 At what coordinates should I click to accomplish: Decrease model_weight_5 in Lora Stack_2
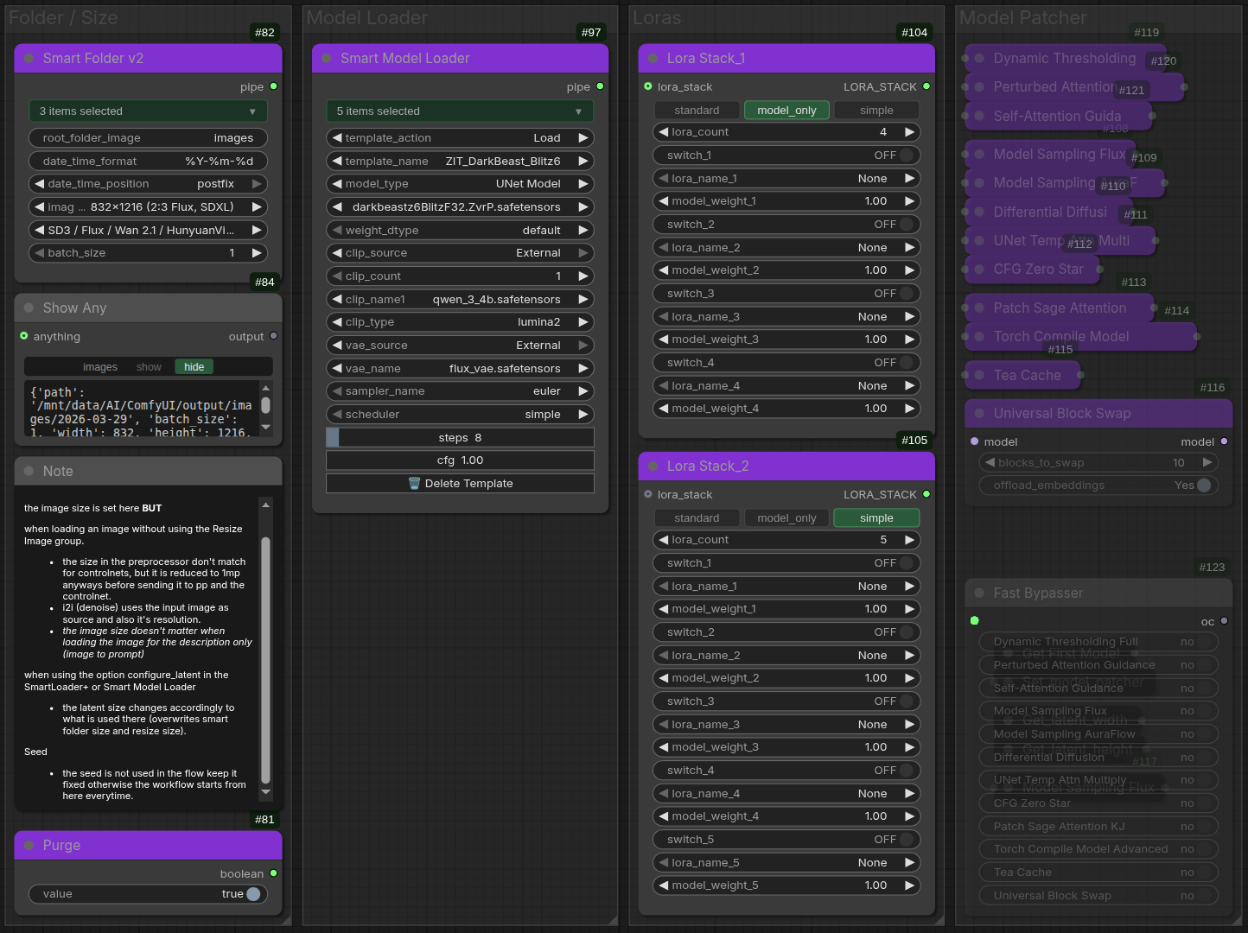[x=664, y=885]
